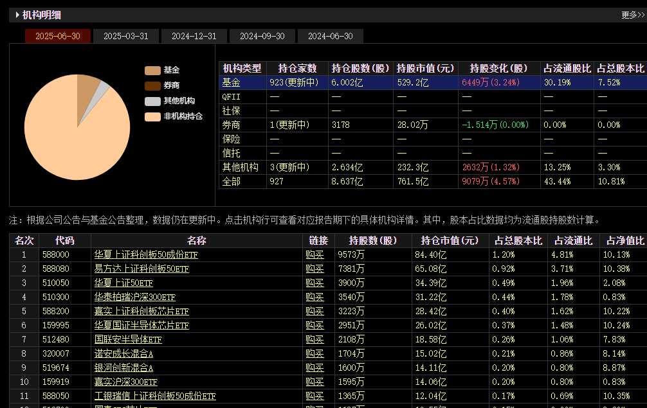Switch to the 2024-06-30 tab

pyautogui.click(x=331, y=36)
